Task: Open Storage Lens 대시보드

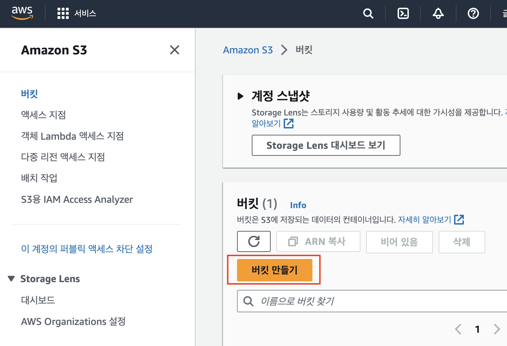Action: click(x=38, y=300)
